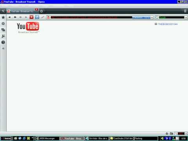Click the fast forward navigation button
Image resolution: width=188 pixels, height=141 pixels.
(x=26, y=17)
